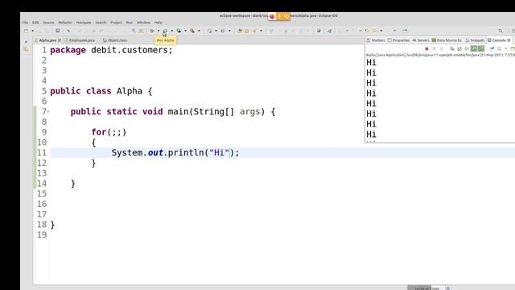Click the Run Alpha toolbar button

coord(165,31)
